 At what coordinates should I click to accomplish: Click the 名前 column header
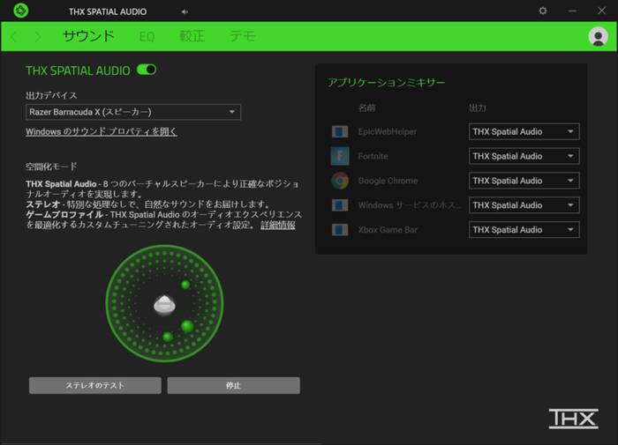point(366,108)
